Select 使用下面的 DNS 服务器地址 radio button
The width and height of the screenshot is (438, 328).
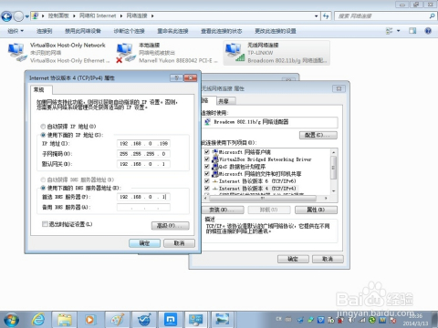43,188
